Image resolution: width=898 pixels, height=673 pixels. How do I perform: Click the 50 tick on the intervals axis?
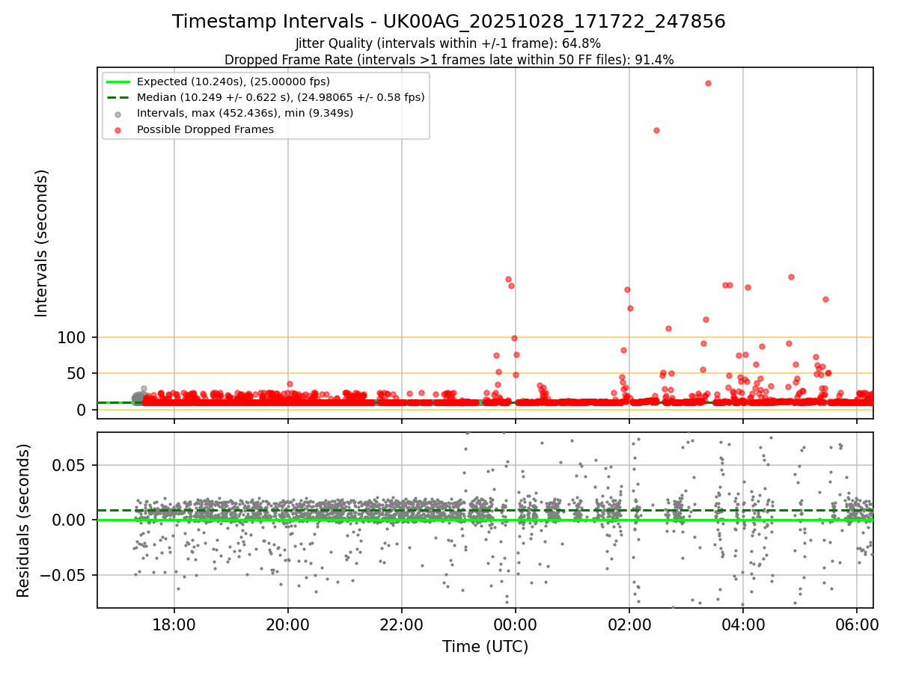[78, 374]
